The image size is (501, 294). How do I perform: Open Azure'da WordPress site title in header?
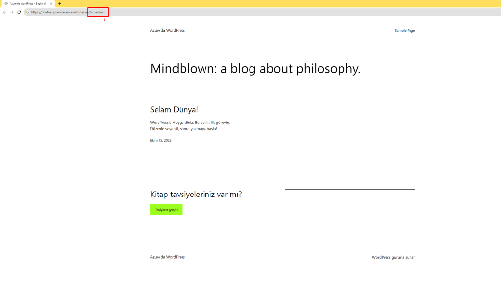click(167, 30)
